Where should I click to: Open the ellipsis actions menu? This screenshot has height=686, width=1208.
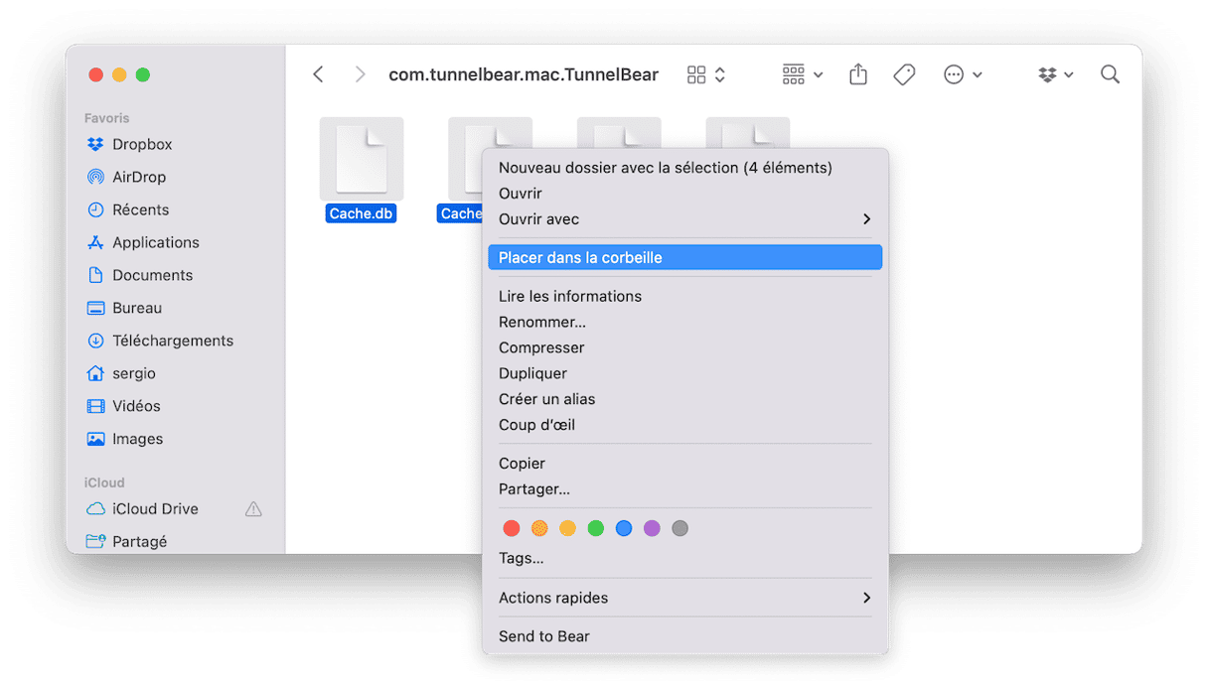962,74
